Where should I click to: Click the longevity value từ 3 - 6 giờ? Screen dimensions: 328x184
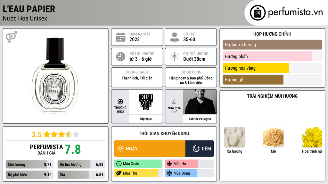(141, 59)
